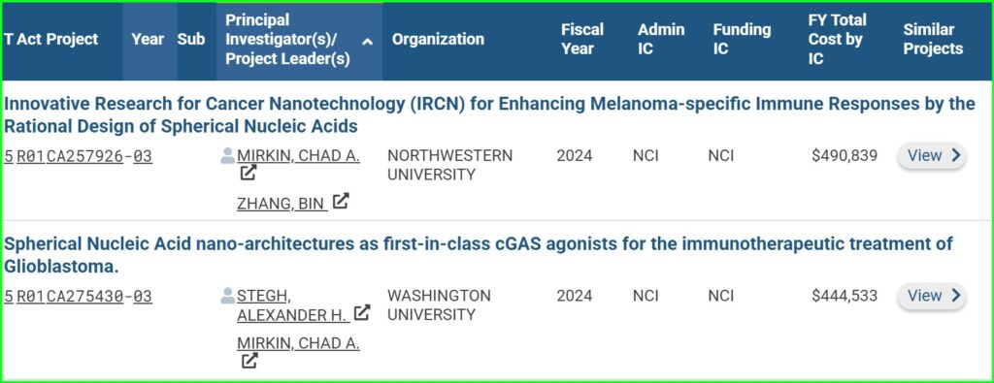The image size is (994, 383).
Task: Sort by FY Total Cost by IC header
Action: pos(837,39)
